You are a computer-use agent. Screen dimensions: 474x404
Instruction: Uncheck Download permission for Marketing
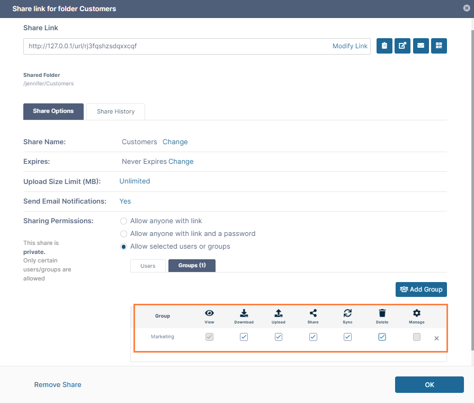[x=244, y=337]
